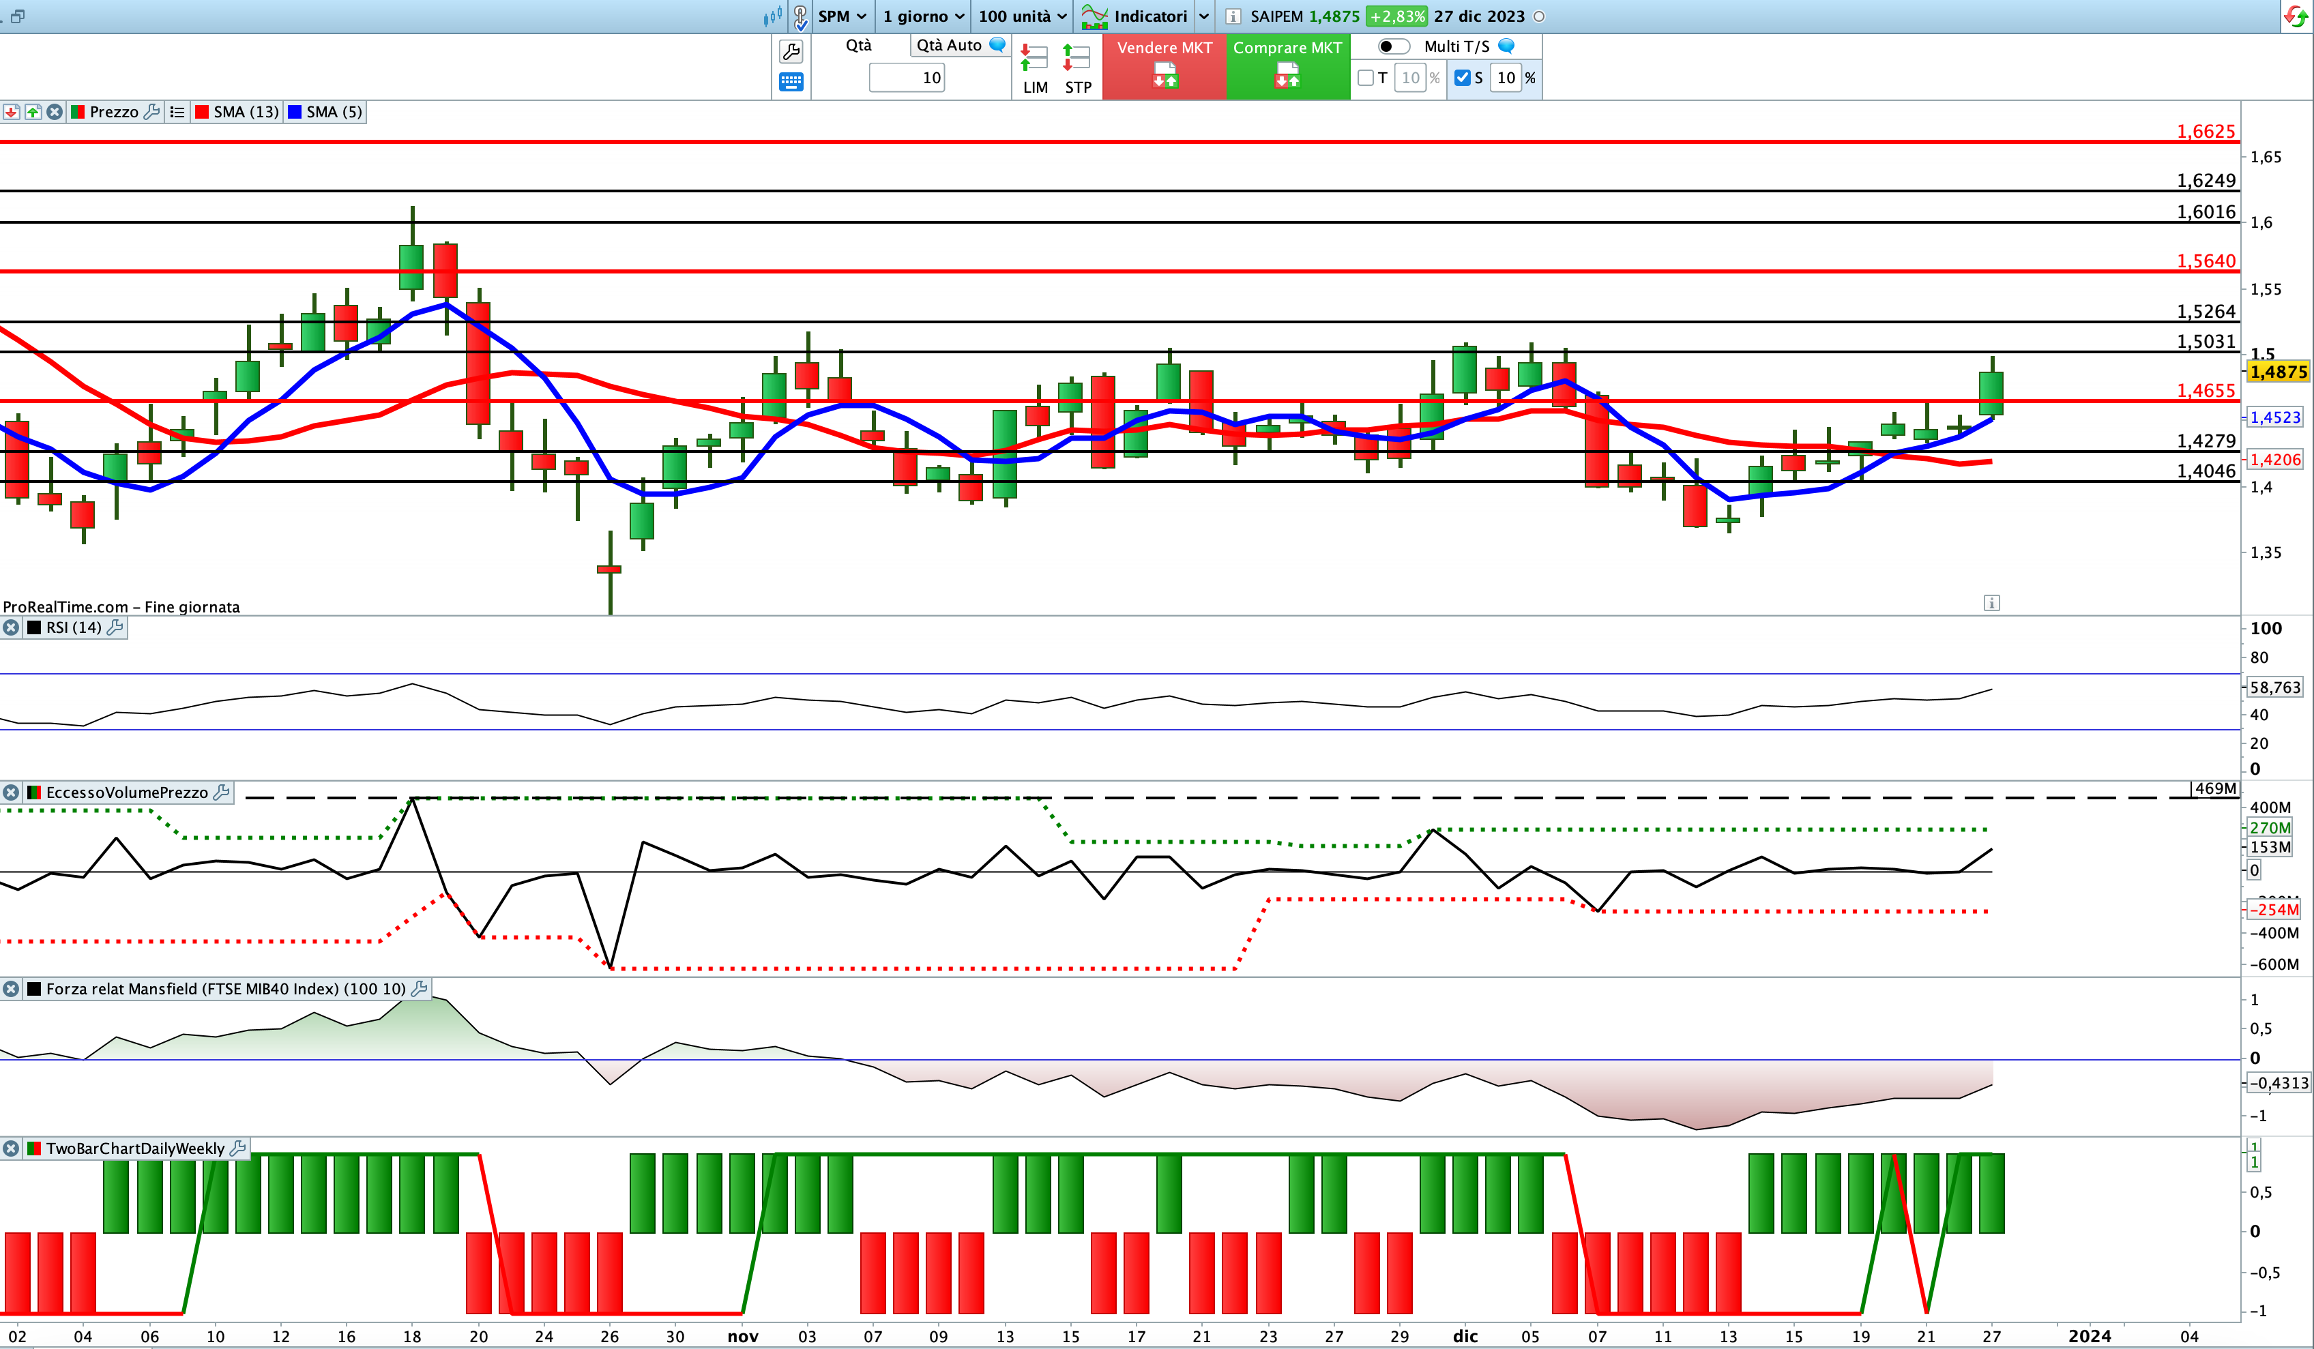The height and width of the screenshot is (1349, 2314).
Task: Uncheck the S stop checkbox
Action: [x=1463, y=78]
